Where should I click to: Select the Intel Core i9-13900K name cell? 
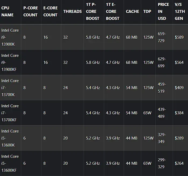click(x=10, y=37)
